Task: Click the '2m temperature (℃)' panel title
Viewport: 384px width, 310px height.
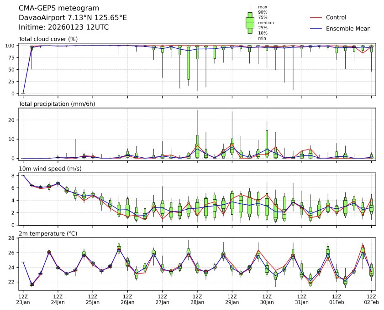Action: [x=48, y=234]
